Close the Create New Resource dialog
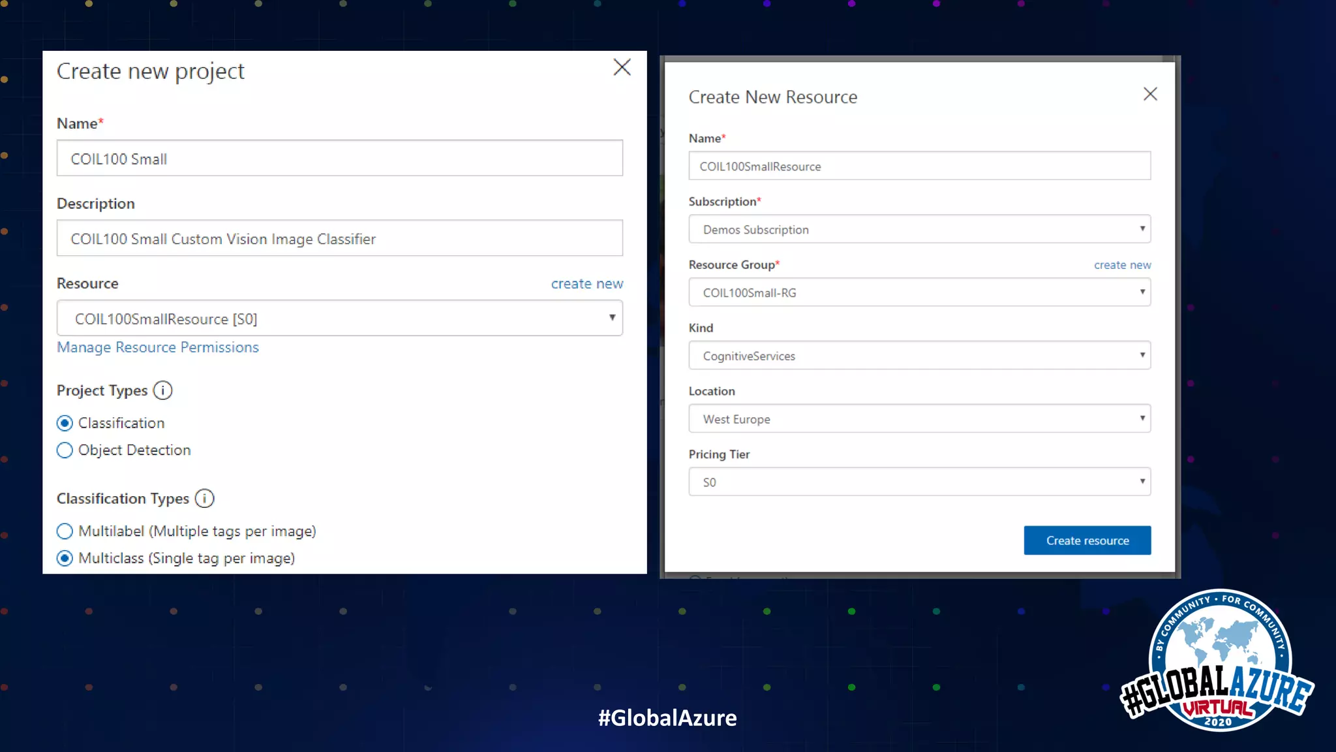This screenshot has height=752, width=1336. tap(1150, 94)
